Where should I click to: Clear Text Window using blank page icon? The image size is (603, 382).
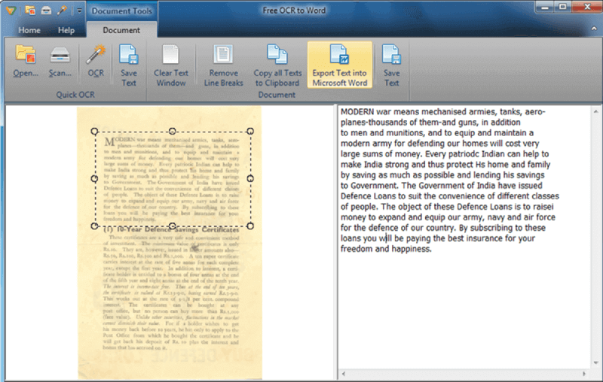point(171,64)
